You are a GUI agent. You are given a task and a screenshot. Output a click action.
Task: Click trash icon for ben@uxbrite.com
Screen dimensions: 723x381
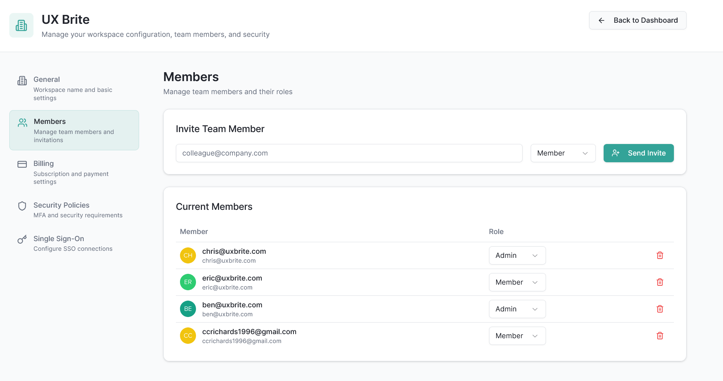pos(660,309)
